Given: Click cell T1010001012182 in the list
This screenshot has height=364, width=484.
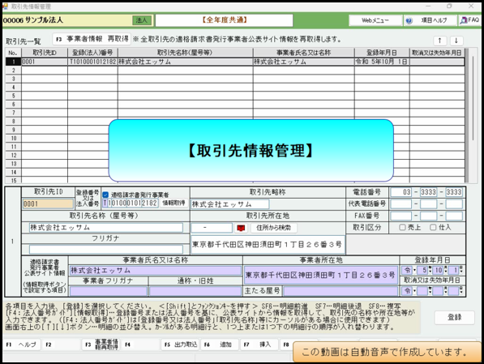Looking at the screenshot, I should [x=92, y=62].
